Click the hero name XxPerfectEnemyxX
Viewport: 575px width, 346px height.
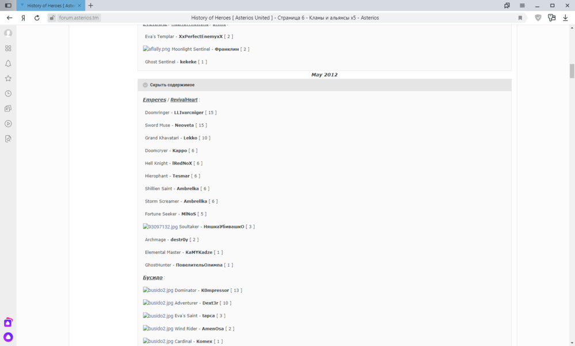pyautogui.click(x=201, y=36)
